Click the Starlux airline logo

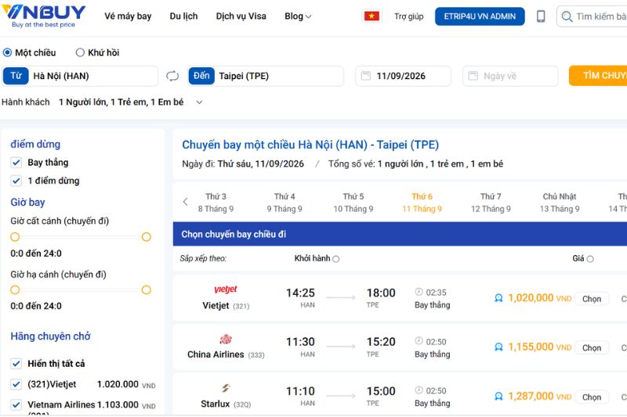(226, 388)
